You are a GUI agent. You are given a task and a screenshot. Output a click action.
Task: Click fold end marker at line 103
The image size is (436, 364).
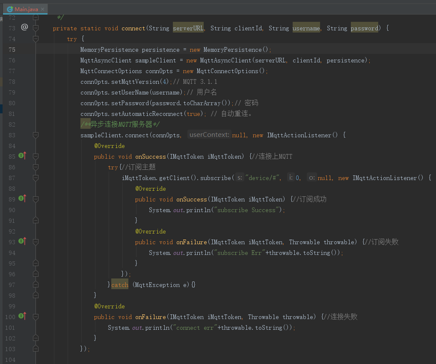point(36,349)
